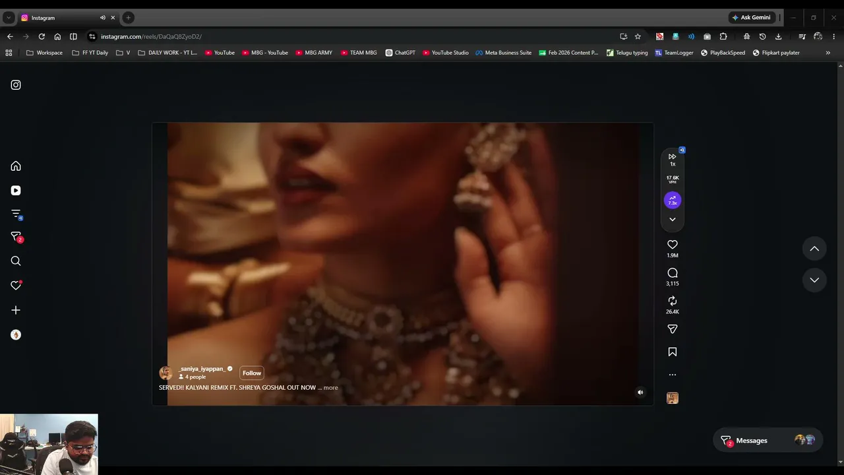Open YouTube Studio bookmark

pos(446,53)
